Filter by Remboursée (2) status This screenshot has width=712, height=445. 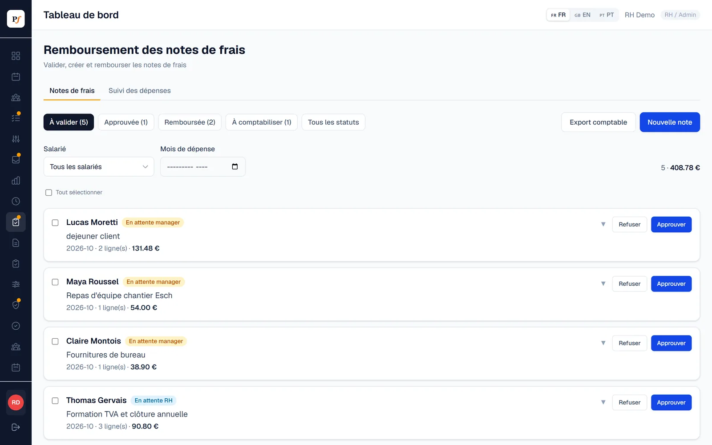190,122
